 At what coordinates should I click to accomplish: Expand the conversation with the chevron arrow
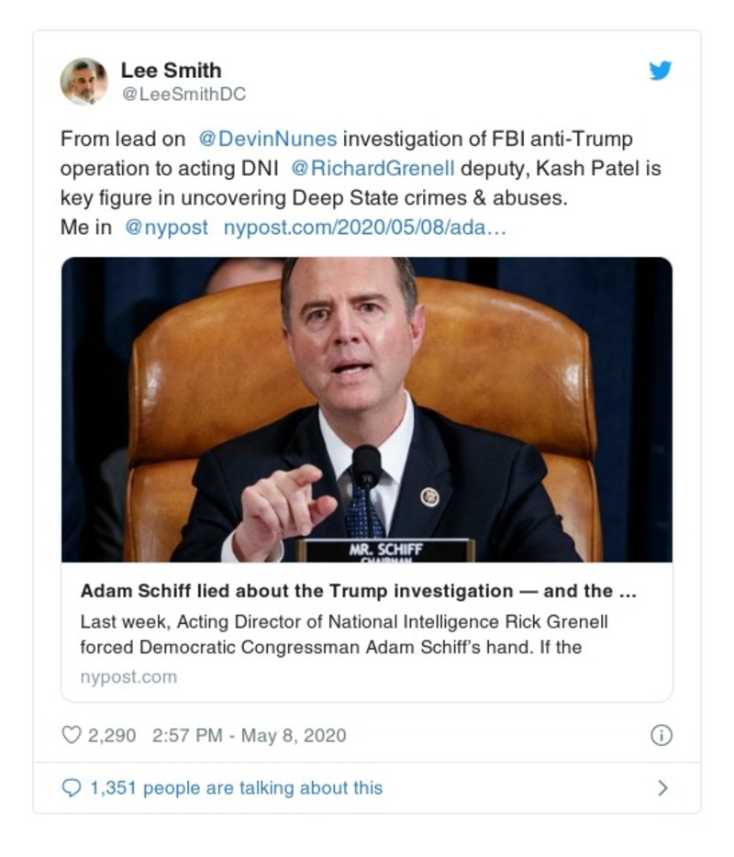click(662, 787)
